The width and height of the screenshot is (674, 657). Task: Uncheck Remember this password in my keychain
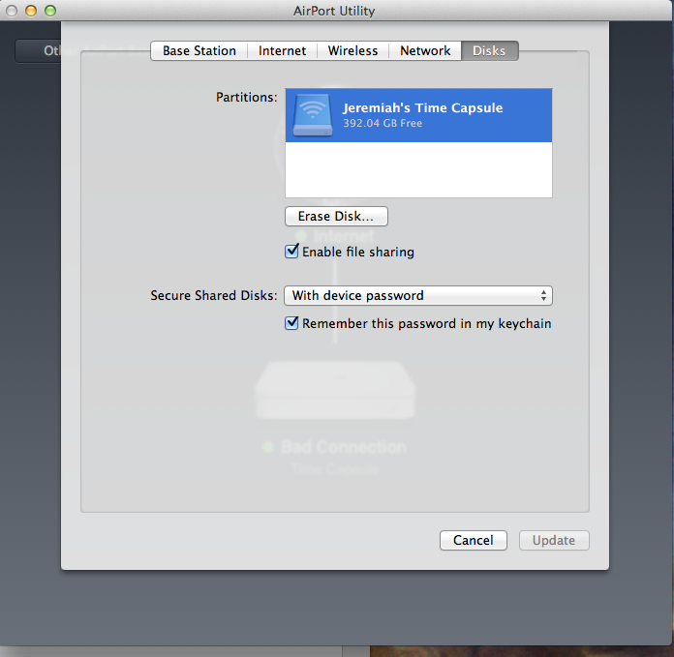click(291, 323)
